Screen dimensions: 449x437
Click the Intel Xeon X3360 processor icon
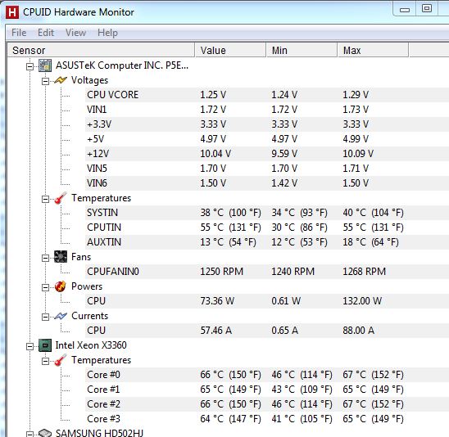coord(45,345)
